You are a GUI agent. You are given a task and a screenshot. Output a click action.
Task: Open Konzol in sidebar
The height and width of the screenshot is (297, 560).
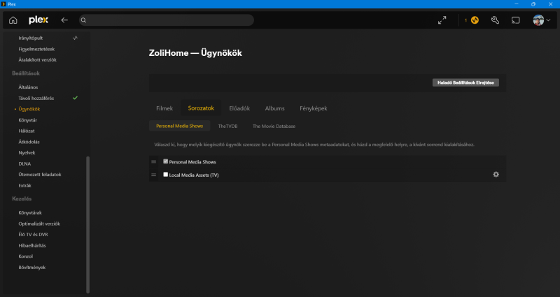pos(25,256)
